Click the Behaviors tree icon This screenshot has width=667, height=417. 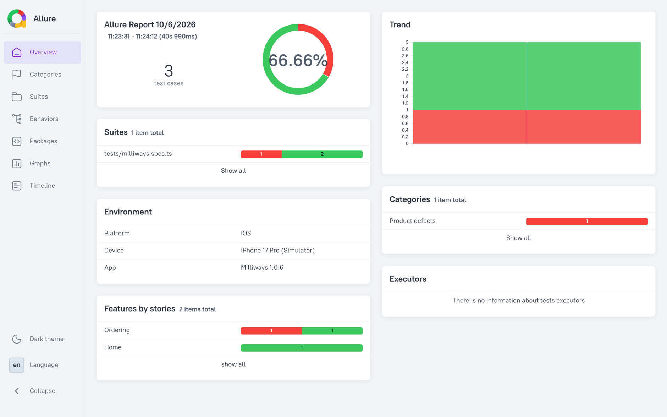tap(17, 119)
